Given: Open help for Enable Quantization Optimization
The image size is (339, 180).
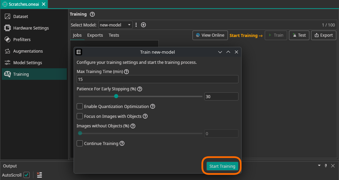Looking at the screenshot, I should coord(153,106).
